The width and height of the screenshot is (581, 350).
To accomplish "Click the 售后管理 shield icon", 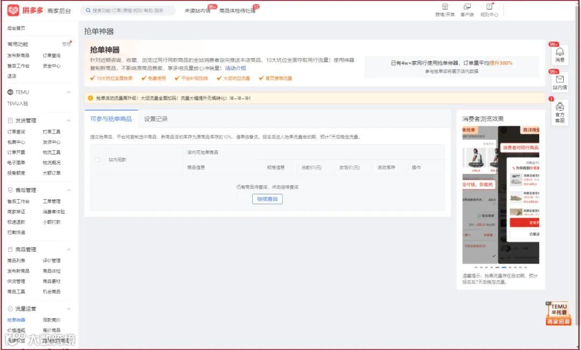I will click(x=10, y=190).
